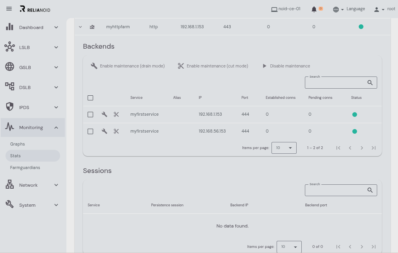Click Enable maintenance (drain mode)

(128, 66)
